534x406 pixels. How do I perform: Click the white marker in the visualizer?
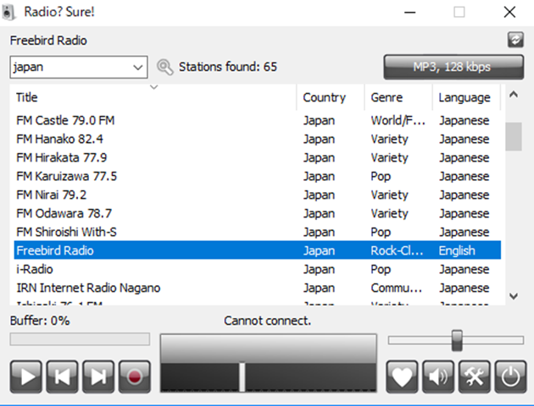click(242, 376)
